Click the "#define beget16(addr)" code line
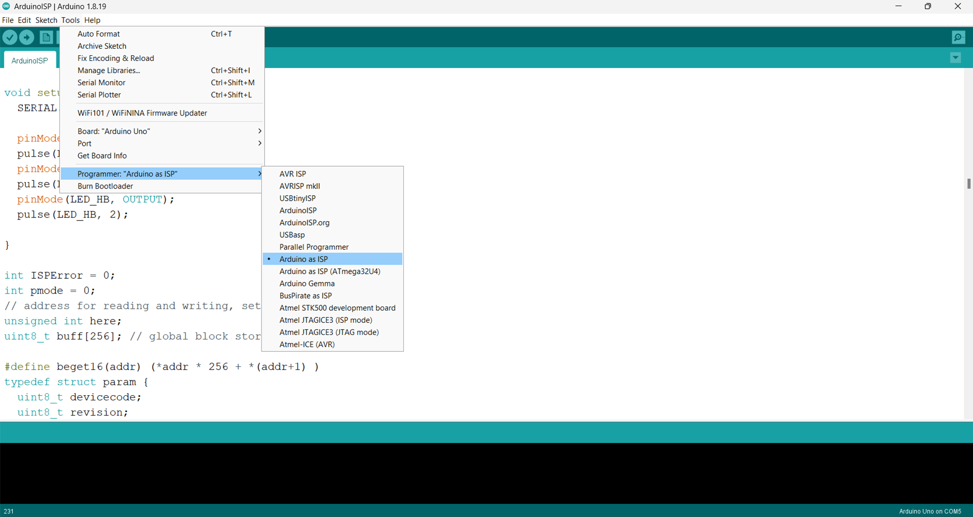Viewport: 973px width, 517px height. 162,366
